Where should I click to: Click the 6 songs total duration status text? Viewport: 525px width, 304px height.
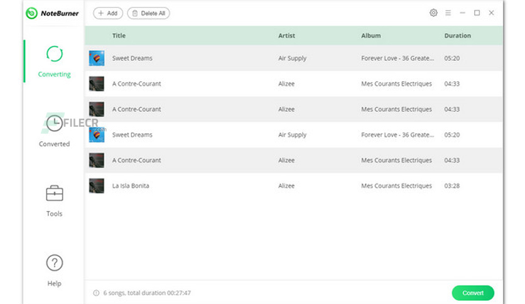tap(147, 293)
